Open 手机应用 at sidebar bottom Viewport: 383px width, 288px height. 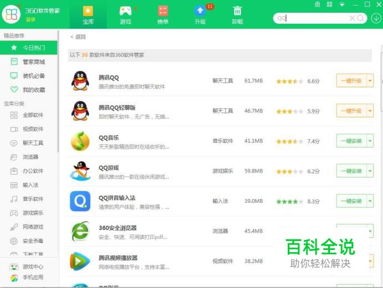tap(27, 277)
